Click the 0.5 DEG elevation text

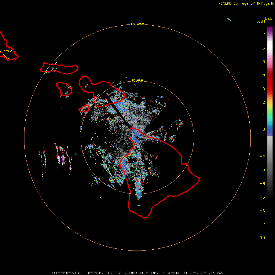[150, 273]
